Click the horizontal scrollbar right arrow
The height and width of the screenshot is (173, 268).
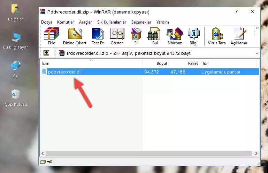click(x=256, y=154)
